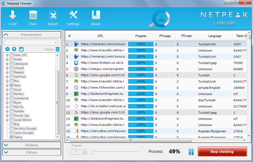Click favicon in row 9 dizibolumfragmani
The height and width of the screenshot is (162, 253).
click(x=76, y=94)
